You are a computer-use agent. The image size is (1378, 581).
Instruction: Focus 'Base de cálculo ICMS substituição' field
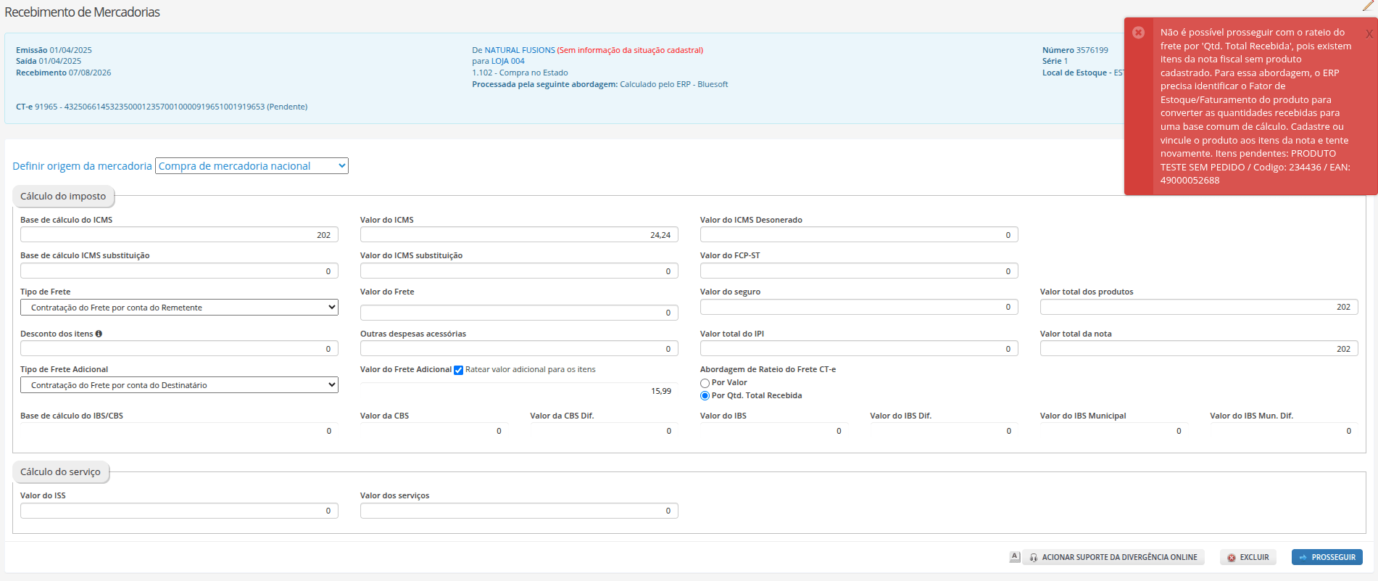[x=179, y=271]
